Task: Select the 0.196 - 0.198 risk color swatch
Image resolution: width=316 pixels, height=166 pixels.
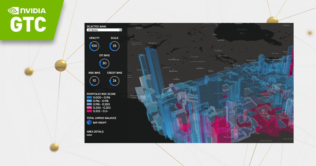Action: 89,101
